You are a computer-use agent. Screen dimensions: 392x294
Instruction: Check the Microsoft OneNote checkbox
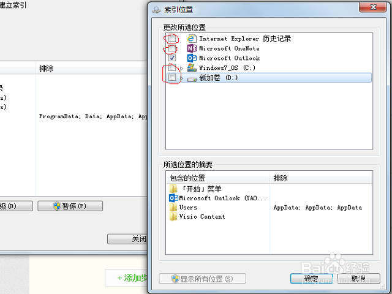172,48
